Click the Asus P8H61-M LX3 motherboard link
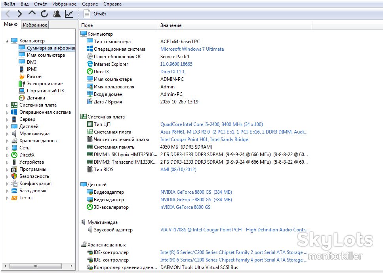383x273 pixels. (234, 132)
